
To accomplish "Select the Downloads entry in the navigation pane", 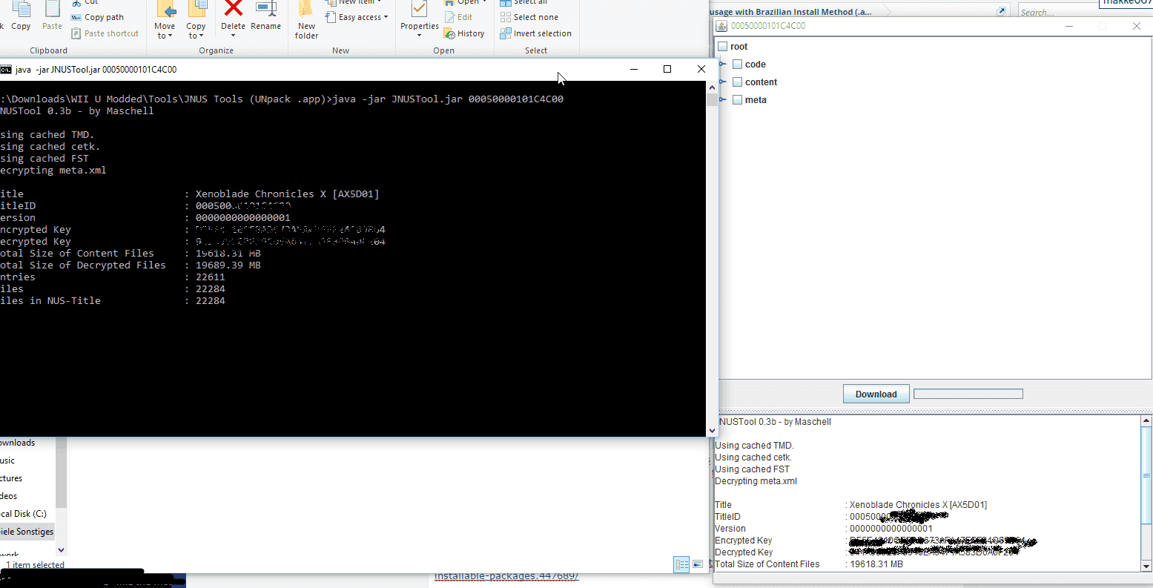I will click(17, 443).
